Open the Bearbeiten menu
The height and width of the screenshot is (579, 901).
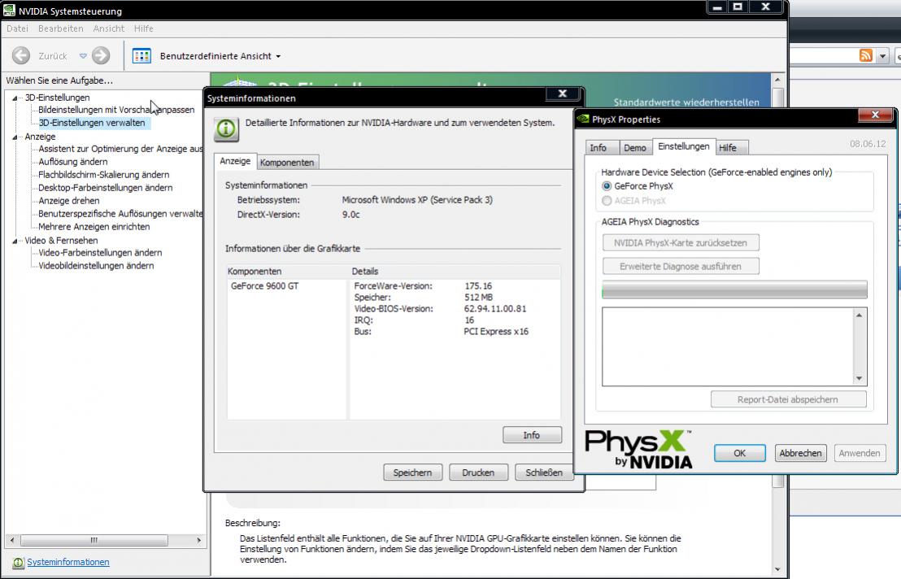pos(60,28)
